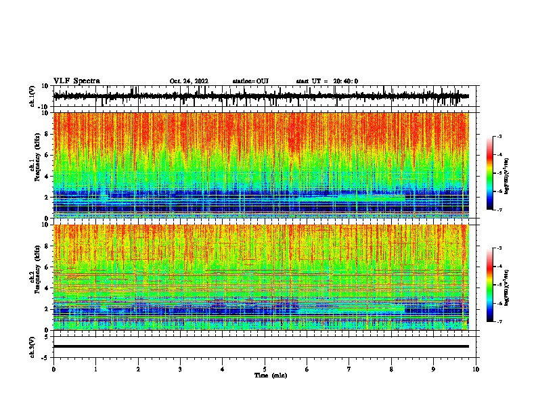Click the ch.2 spectrogram image
Screen dimensions: 536x414
pos(261,277)
